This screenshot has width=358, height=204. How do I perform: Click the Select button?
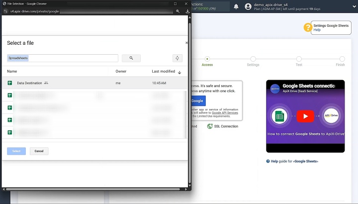pos(16,151)
